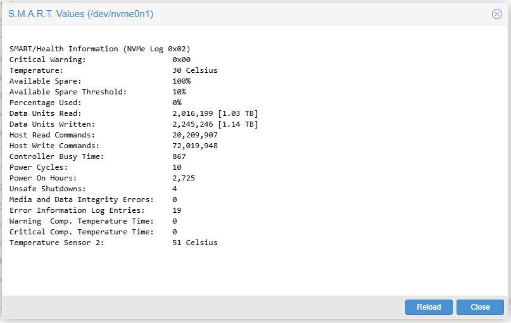Click the Power Cycles value 10

pos(177,167)
